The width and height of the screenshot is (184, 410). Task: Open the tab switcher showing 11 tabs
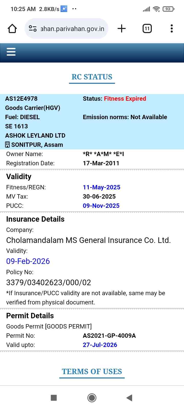click(x=147, y=28)
